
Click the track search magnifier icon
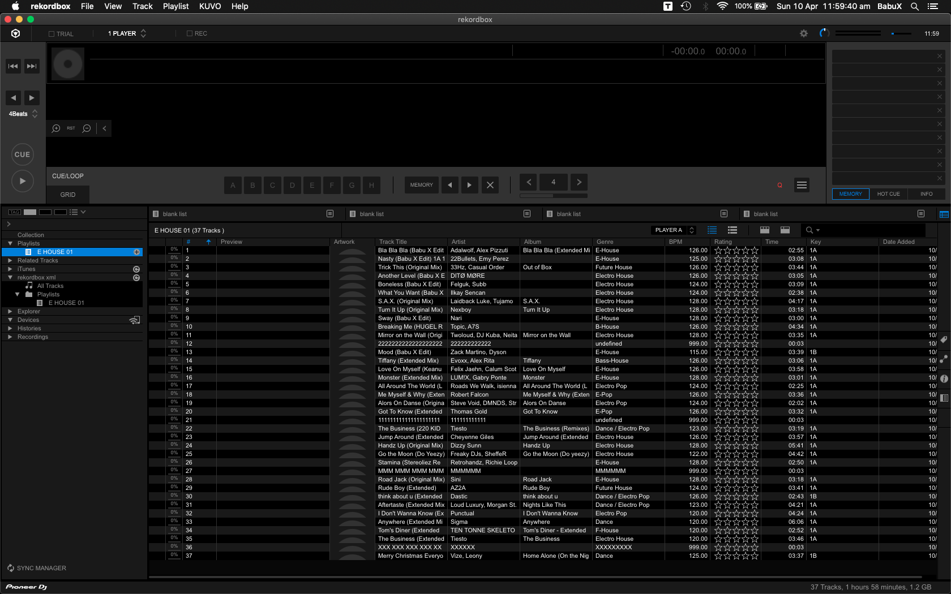click(x=809, y=230)
